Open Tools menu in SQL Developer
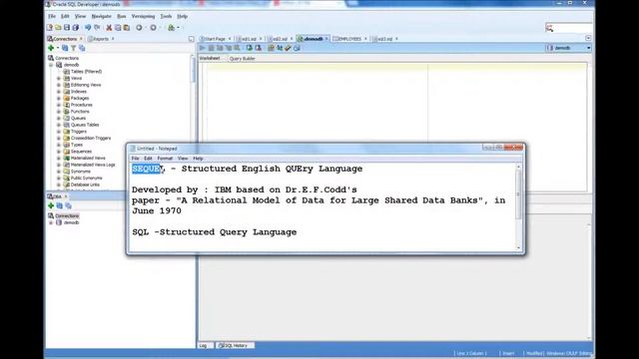639x359 pixels. point(166,16)
